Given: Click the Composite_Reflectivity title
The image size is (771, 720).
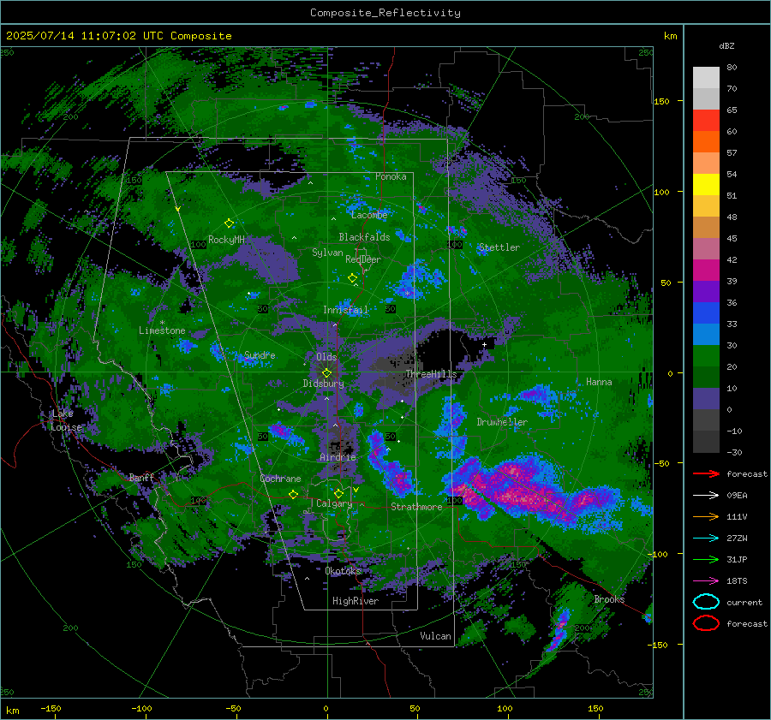Looking at the screenshot, I should tap(385, 13).
